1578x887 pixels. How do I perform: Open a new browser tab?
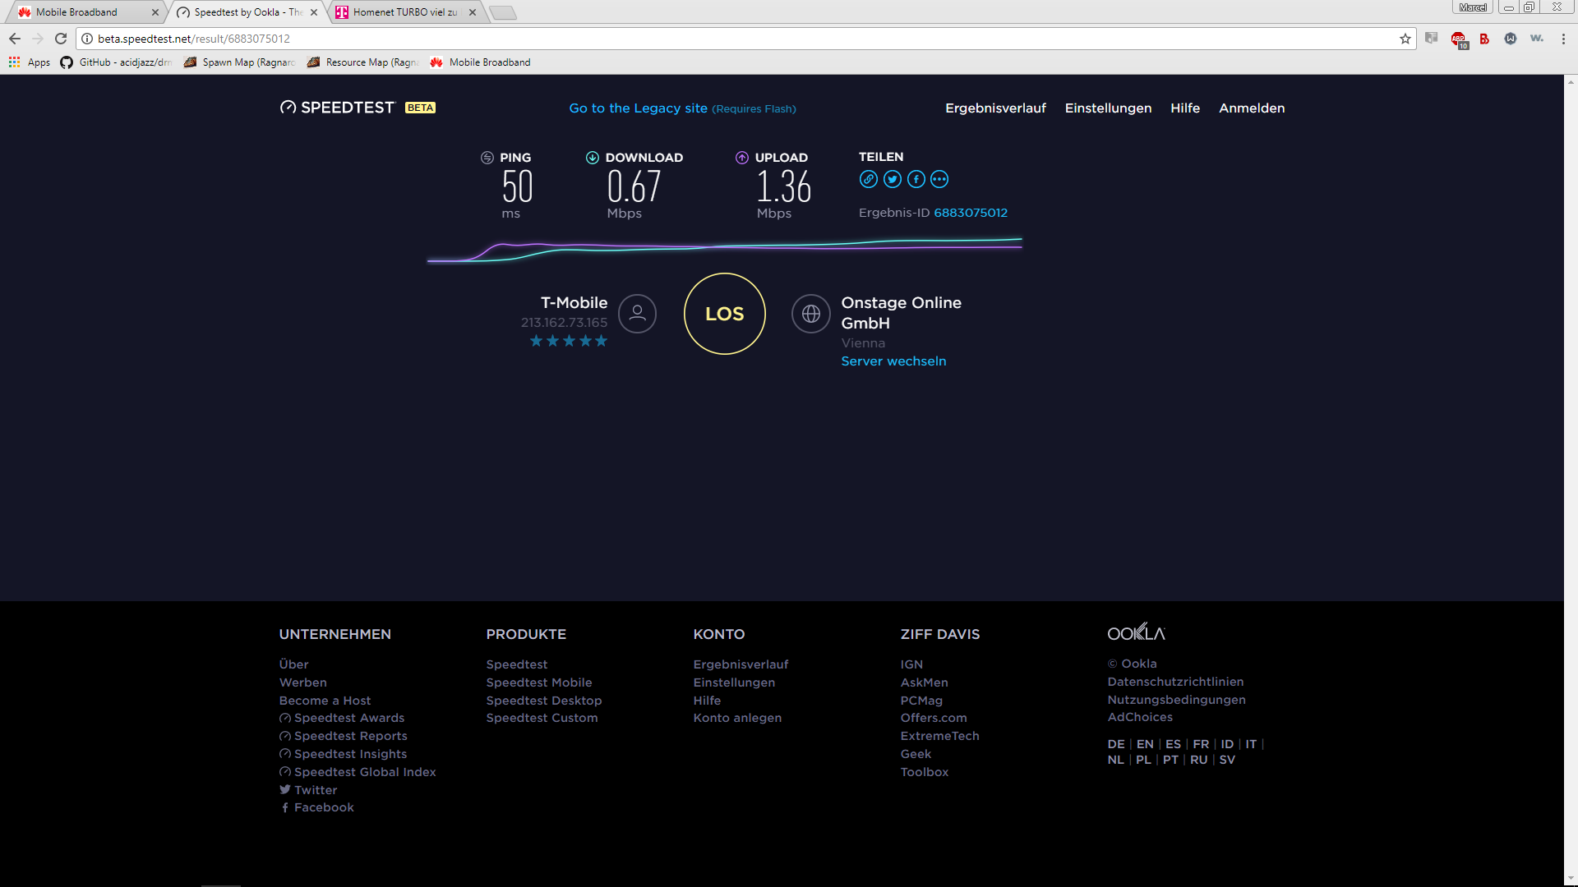(x=503, y=12)
